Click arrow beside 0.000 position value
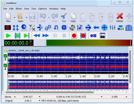Viewport: 134px width, 104px height. coord(126,97)
